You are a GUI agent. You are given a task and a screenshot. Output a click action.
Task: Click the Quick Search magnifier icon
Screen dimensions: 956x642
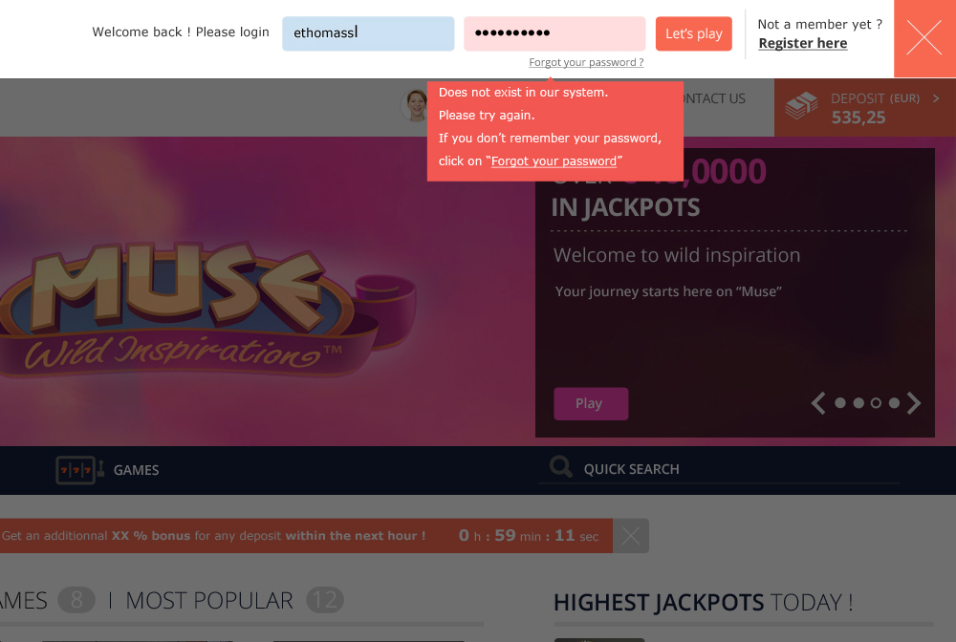click(x=561, y=467)
